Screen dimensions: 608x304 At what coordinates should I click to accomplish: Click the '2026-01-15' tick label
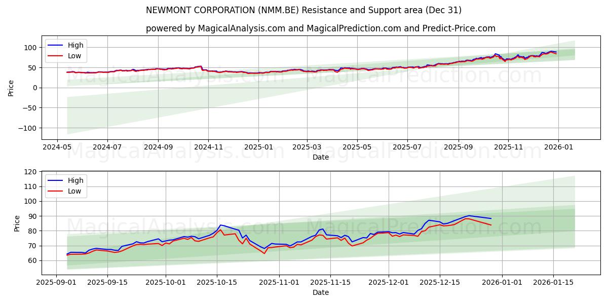click(553, 283)
